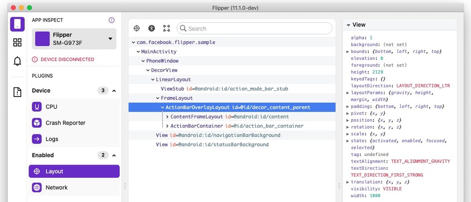Click the Network globe icon
This screenshot has height=202, width=471.
click(37, 187)
